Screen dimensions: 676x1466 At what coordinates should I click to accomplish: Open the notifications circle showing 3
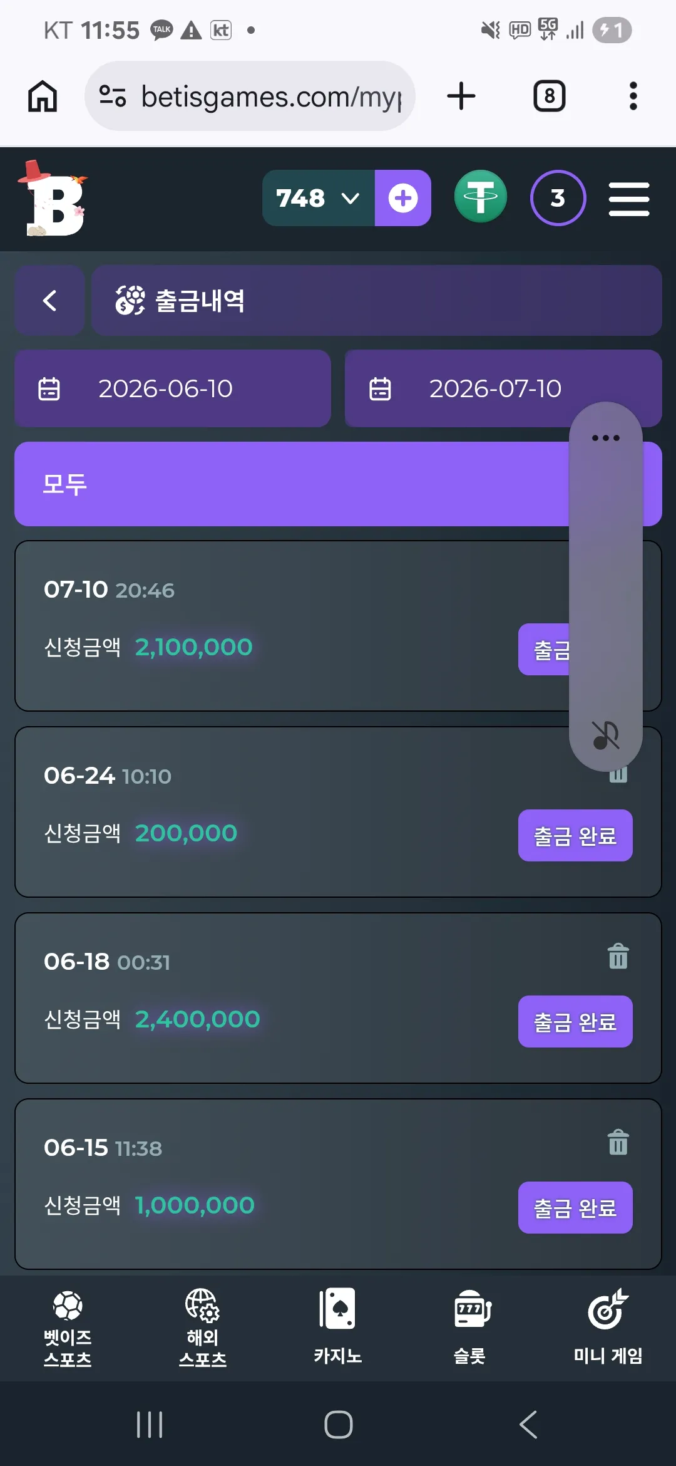558,198
